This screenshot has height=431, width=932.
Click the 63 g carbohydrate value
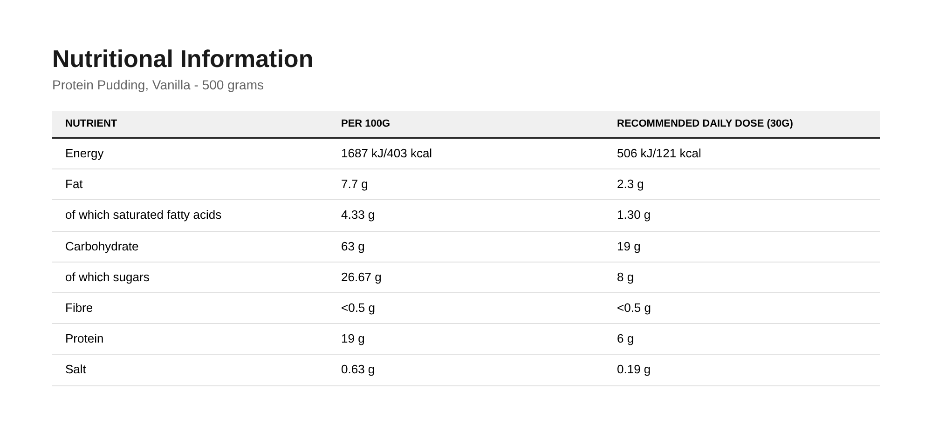point(353,247)
